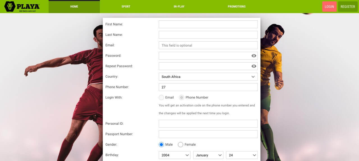
Task: Select Email login radio button
Action: [x=161, y=97]
